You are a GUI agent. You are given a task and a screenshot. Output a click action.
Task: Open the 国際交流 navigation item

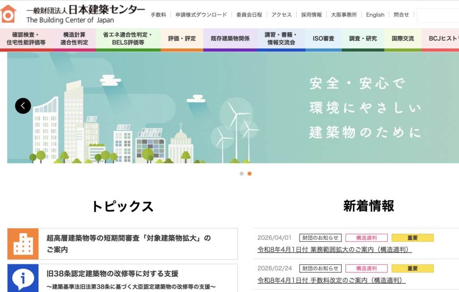(x=403, y=39)
